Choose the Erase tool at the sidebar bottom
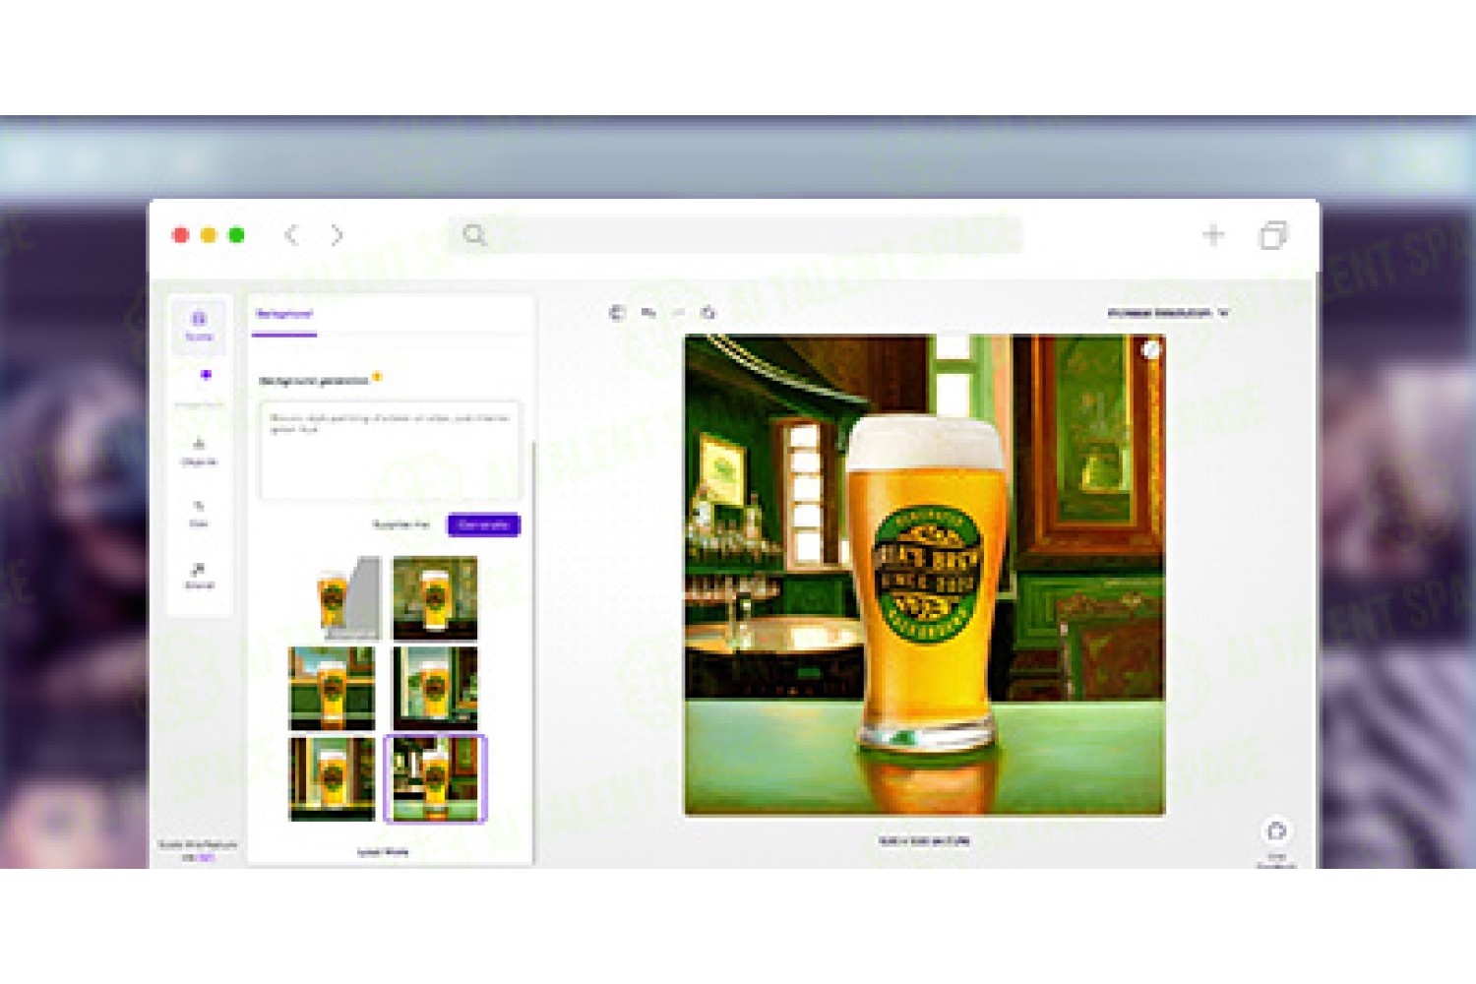The height and width of the screenshot is (984, 1476). [199, 576]
